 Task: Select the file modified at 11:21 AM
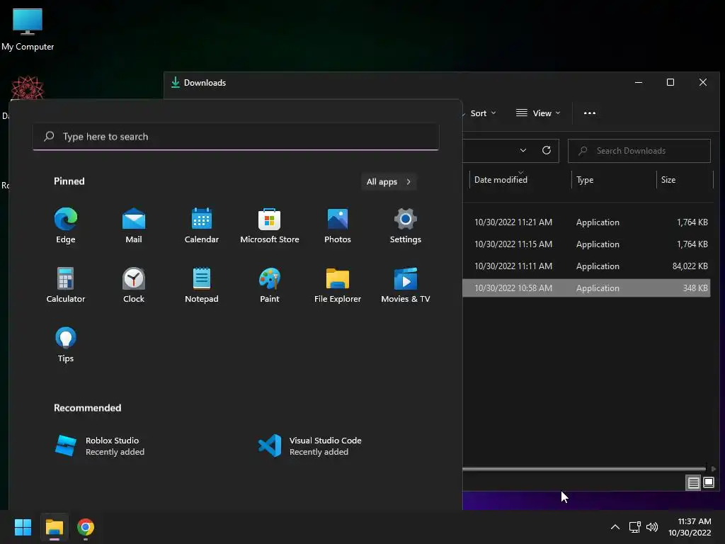tap(586, 222)
